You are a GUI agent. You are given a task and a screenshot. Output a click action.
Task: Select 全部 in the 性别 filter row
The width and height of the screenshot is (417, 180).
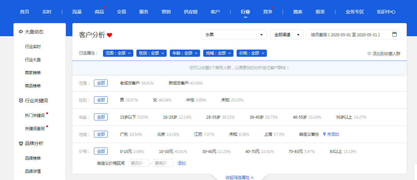click(x=101, y=100)
